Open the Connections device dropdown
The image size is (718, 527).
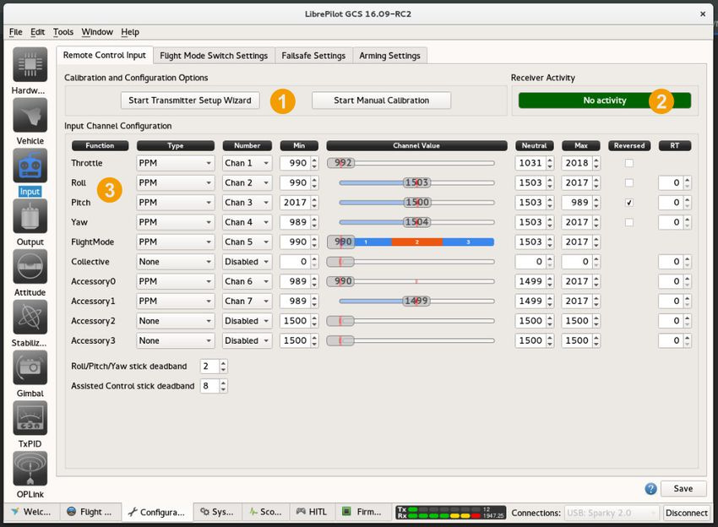point(612,513)
